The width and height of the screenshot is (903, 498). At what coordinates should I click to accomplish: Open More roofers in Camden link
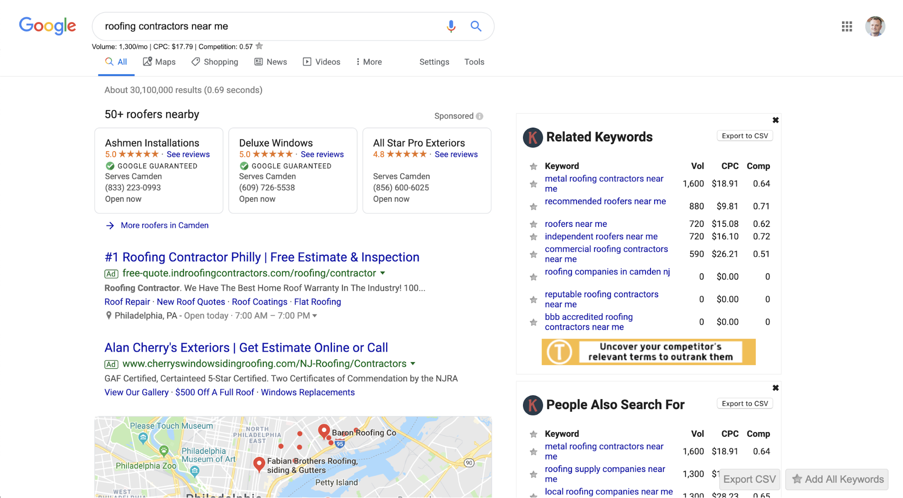[x=164, y=226]
